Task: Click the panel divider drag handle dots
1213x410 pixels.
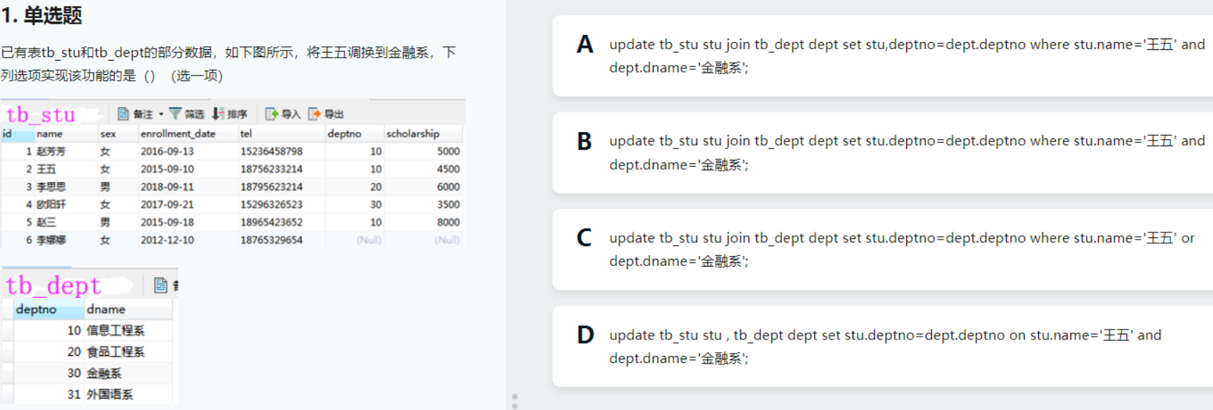Action: (x=514, y=401)
